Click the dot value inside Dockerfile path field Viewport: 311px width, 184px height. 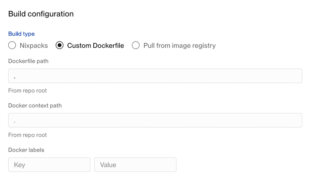(x=15, y=77)
